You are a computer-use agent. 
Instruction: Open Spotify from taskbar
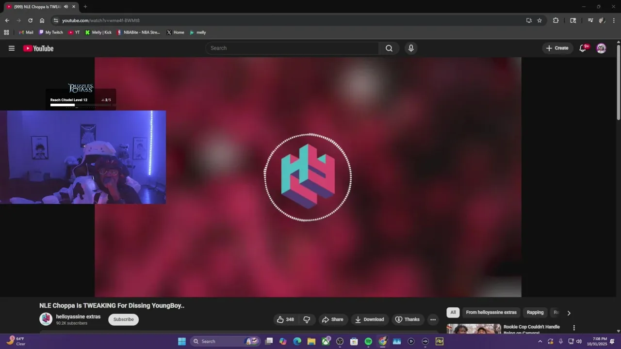point(368,341)
